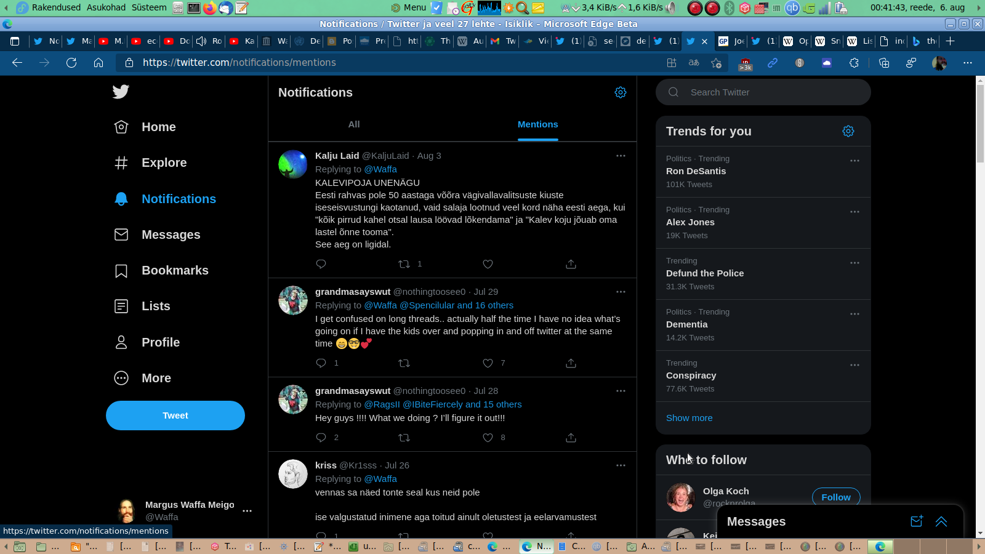
Task: Open Lists in the sidebar
Action: click(x=142, y=306)
